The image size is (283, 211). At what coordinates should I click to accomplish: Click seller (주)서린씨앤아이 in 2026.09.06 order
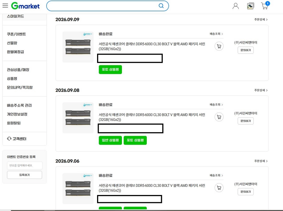tap(246, 184)
